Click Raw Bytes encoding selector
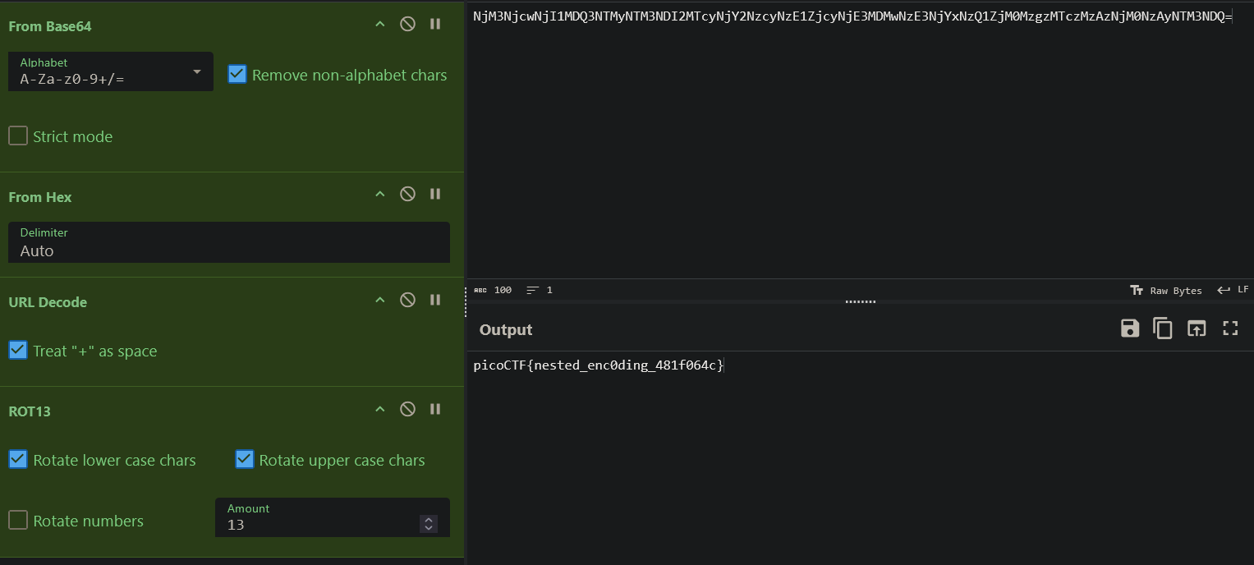 [1166, 291]
